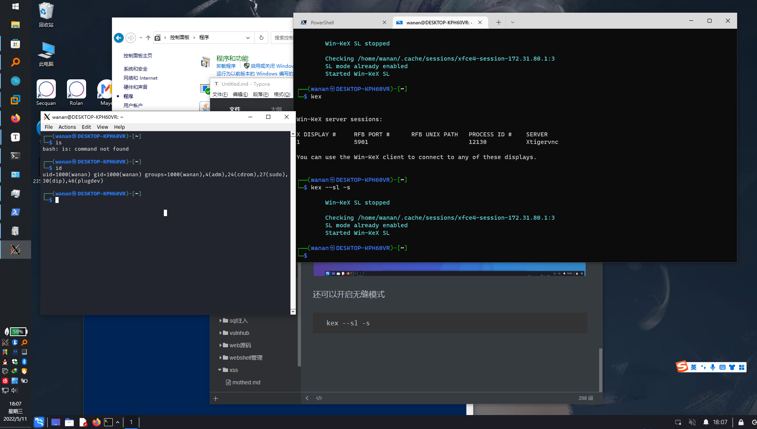Expand the webshell管理 folder
The image size is (757, 429).
220,358
